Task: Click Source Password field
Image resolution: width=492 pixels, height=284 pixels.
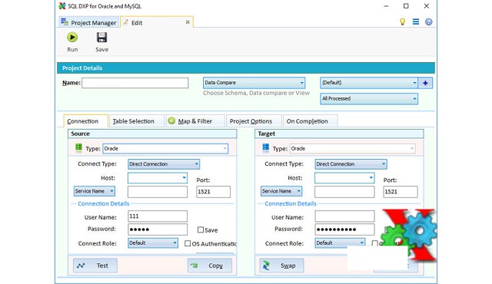Action: [x=158, y=230]
